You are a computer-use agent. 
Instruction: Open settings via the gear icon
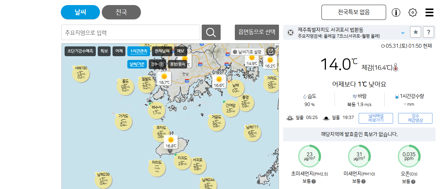click(x=413, y=13)
